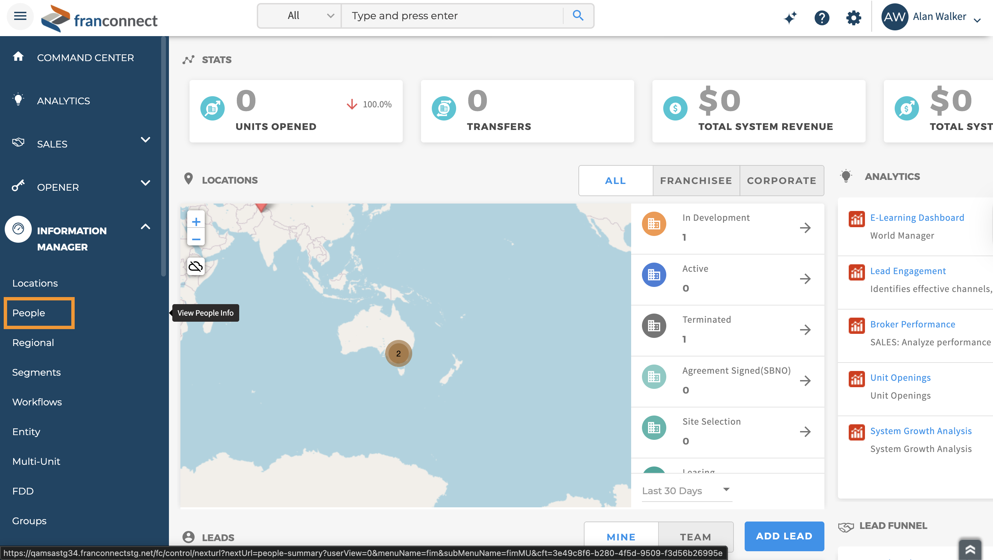Screen dimensions: 993x560
Task: Open the E-Learning Dashboard link
Action: point(917,218)
